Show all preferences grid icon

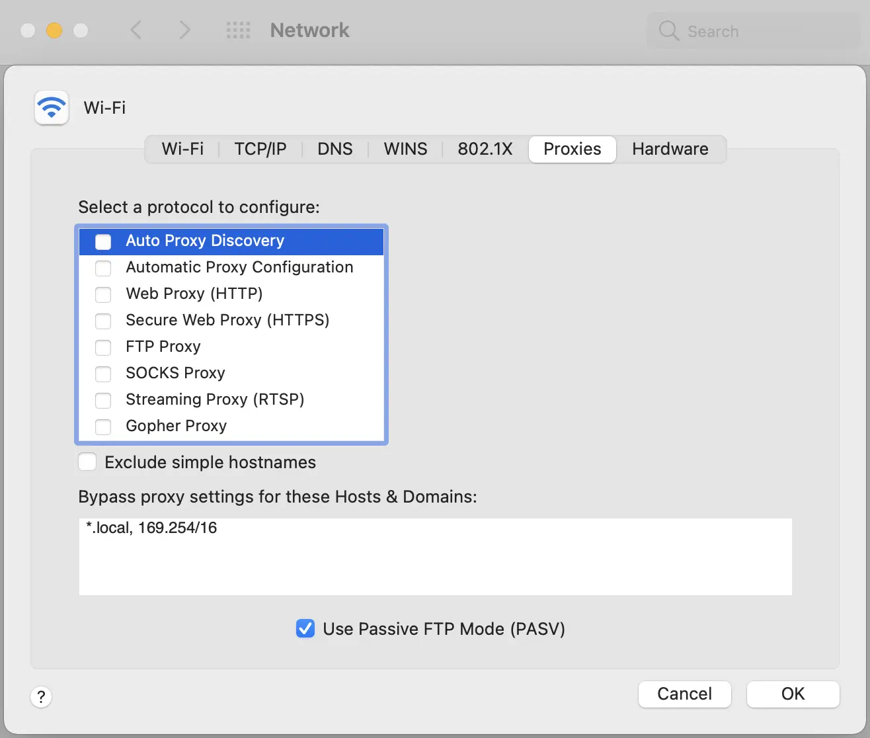click(x=238, y=30)
